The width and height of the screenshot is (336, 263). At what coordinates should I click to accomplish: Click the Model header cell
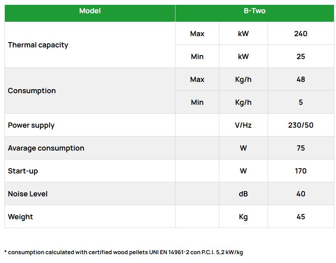90,11
